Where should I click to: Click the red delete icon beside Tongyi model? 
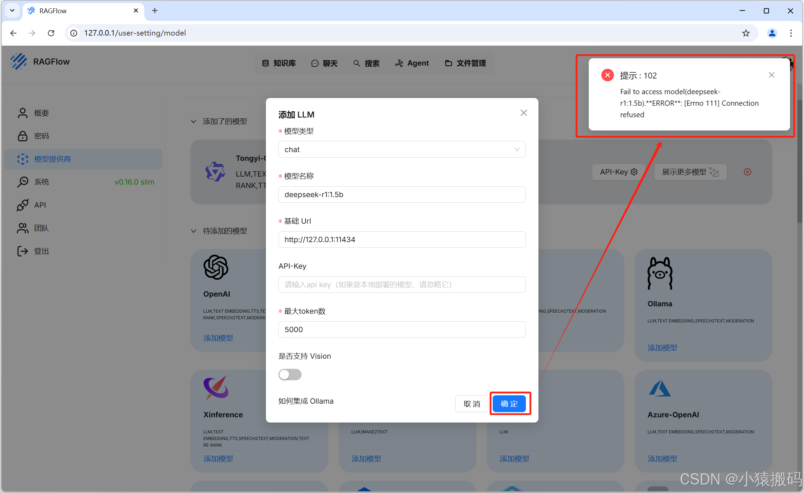pyautogui.click(x=747, y=172)
